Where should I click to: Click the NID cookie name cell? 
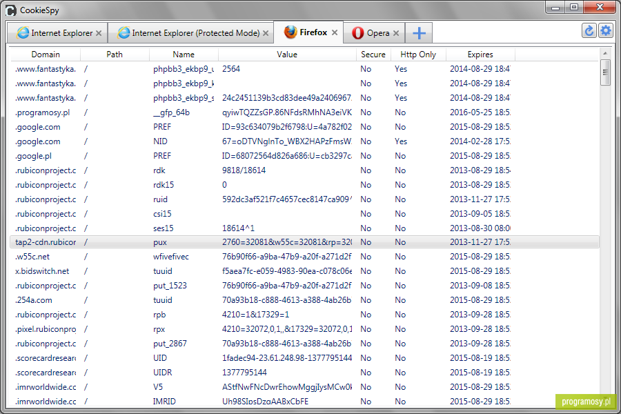(x=160, y=141)
